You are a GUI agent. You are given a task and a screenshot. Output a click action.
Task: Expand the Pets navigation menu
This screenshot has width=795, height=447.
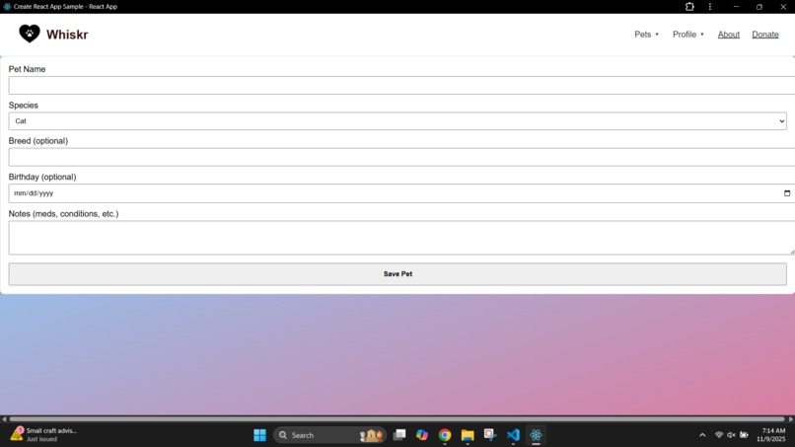646,35
